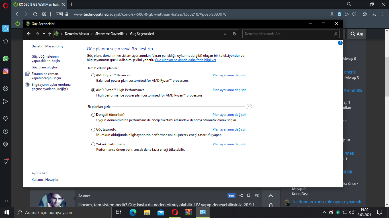Click the Discord icon in system tray
This screenshot has height=218, width=389.
331,212
